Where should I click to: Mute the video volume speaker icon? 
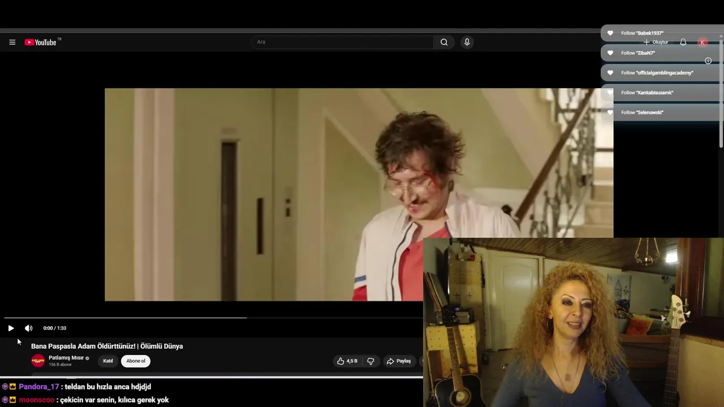click(29, 328)
